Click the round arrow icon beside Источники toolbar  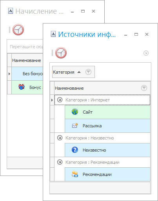point(146,53)
